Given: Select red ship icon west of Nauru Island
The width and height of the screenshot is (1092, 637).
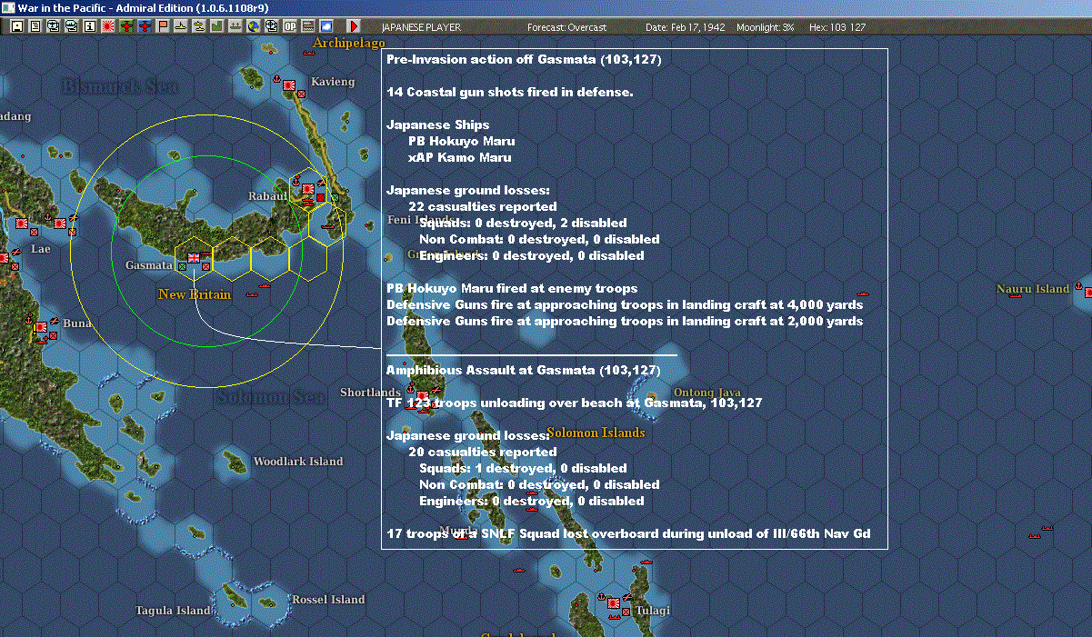Looking at the screenshot, I should [x=864, y=294].
